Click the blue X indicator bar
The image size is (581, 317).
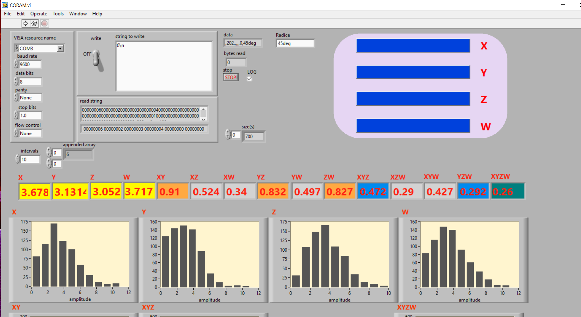pos(413,46)
